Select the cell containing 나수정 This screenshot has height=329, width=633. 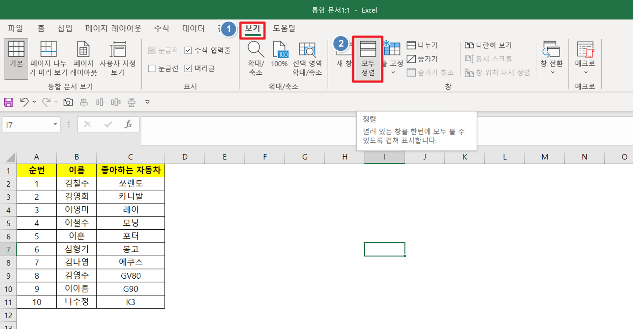pos(76,302)
